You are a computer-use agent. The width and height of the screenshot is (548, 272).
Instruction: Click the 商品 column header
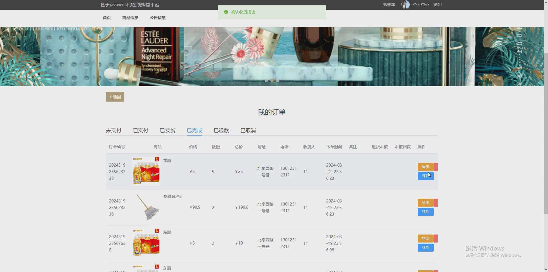[x=157, y=147]
